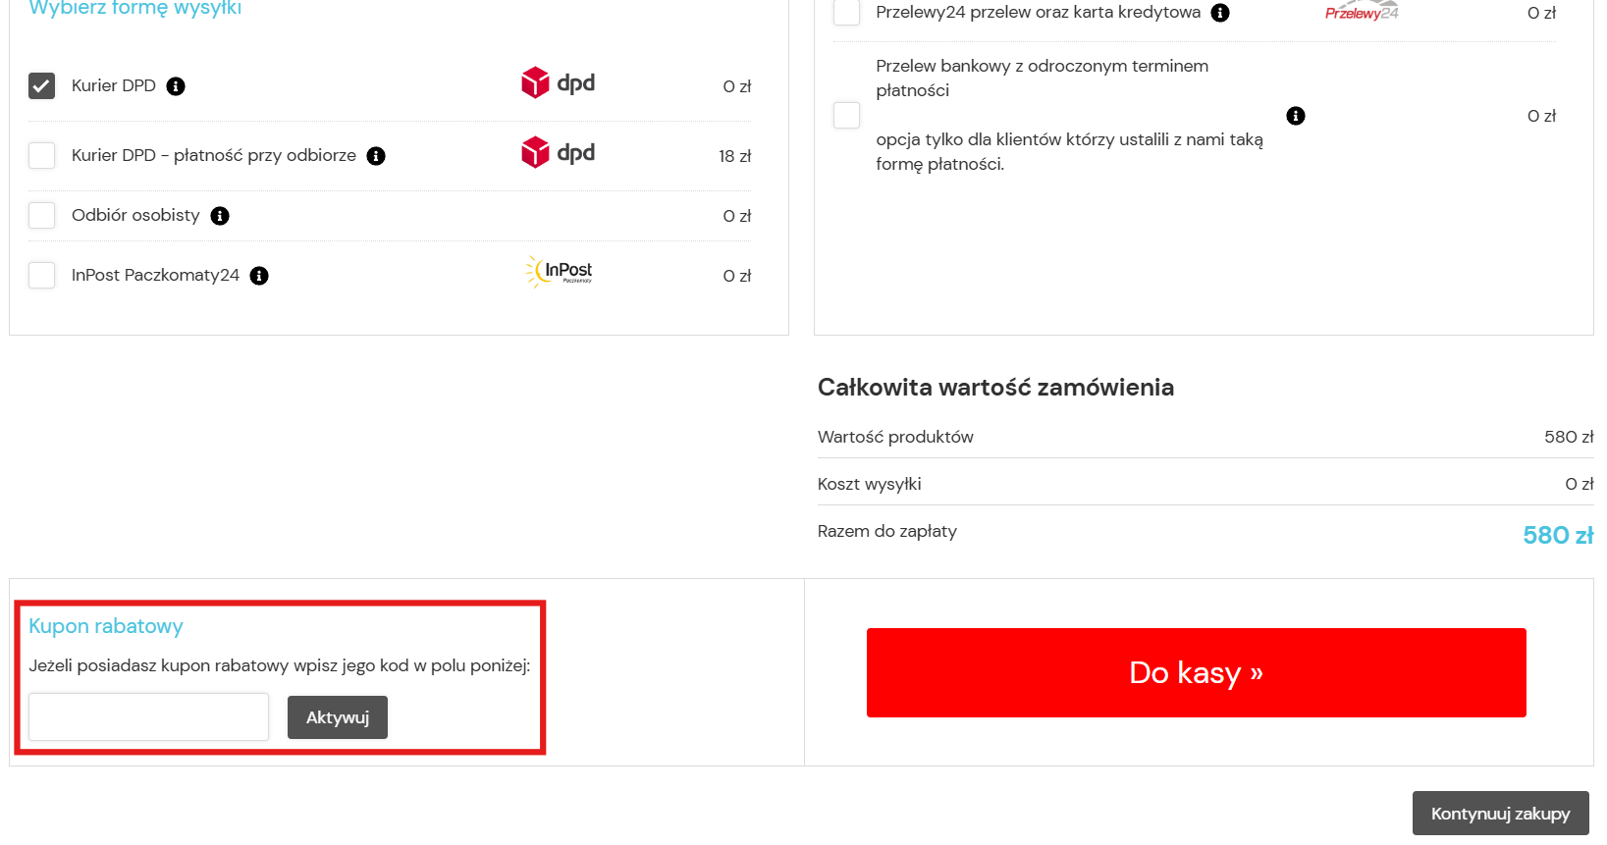Show info for deferred bank transfer
Image resolution: width=1607 pixels, height=845 pixels.
(1296, 116)
